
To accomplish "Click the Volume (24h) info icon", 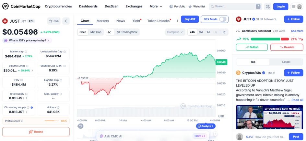I will (27, 66).
